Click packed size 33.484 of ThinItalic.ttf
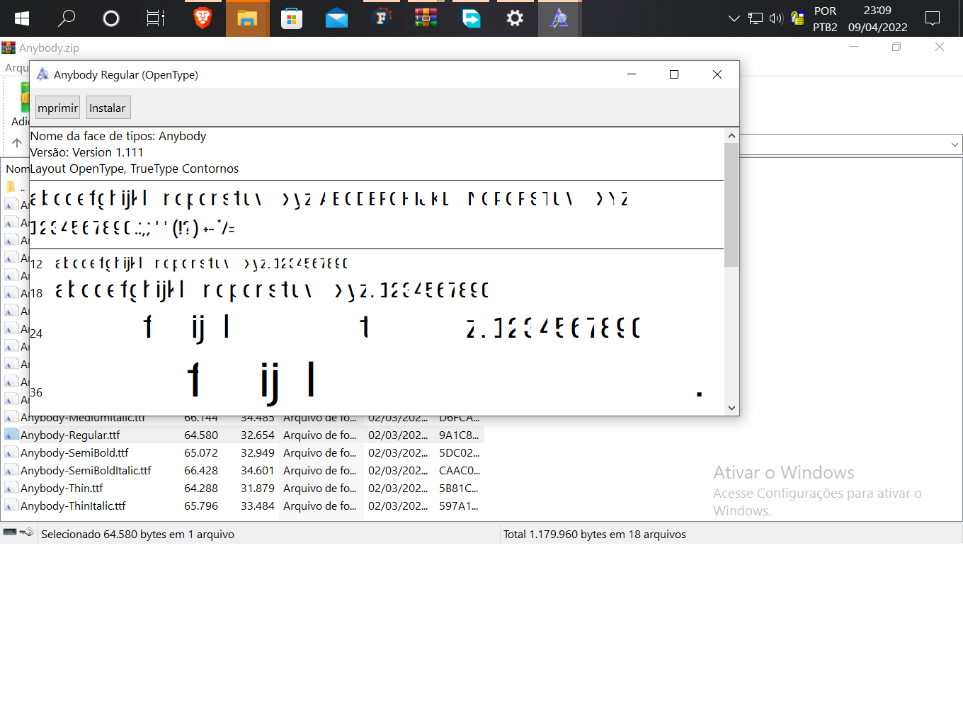This screenshot has height=708, width=963. pos(258,506)
